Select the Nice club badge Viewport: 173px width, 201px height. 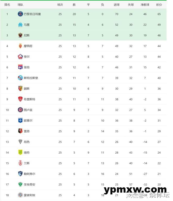tap(20, 35)
